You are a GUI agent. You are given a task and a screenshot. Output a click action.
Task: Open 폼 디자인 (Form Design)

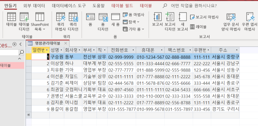(x=103, y=22)
